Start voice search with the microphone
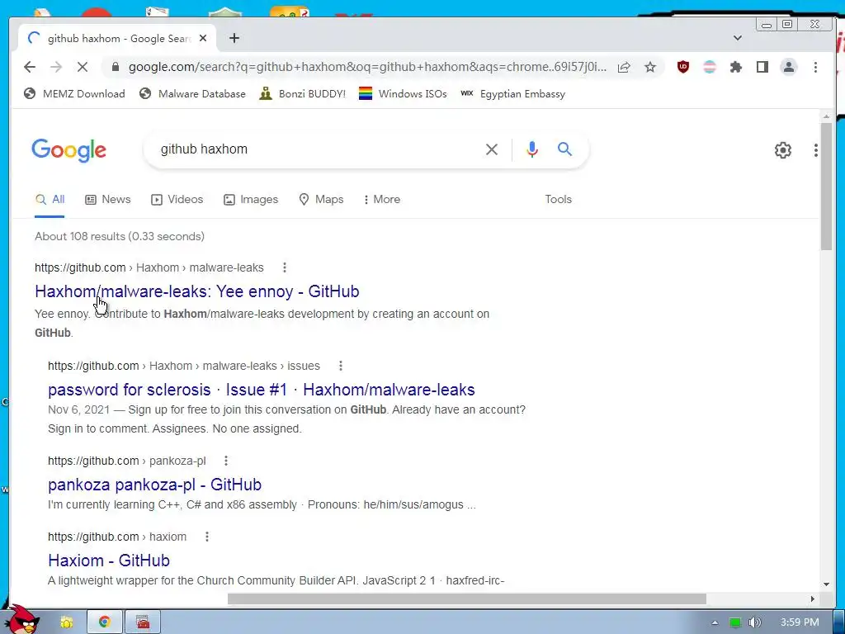This screenshot has width=845, height=634. (x=532, y=149)
